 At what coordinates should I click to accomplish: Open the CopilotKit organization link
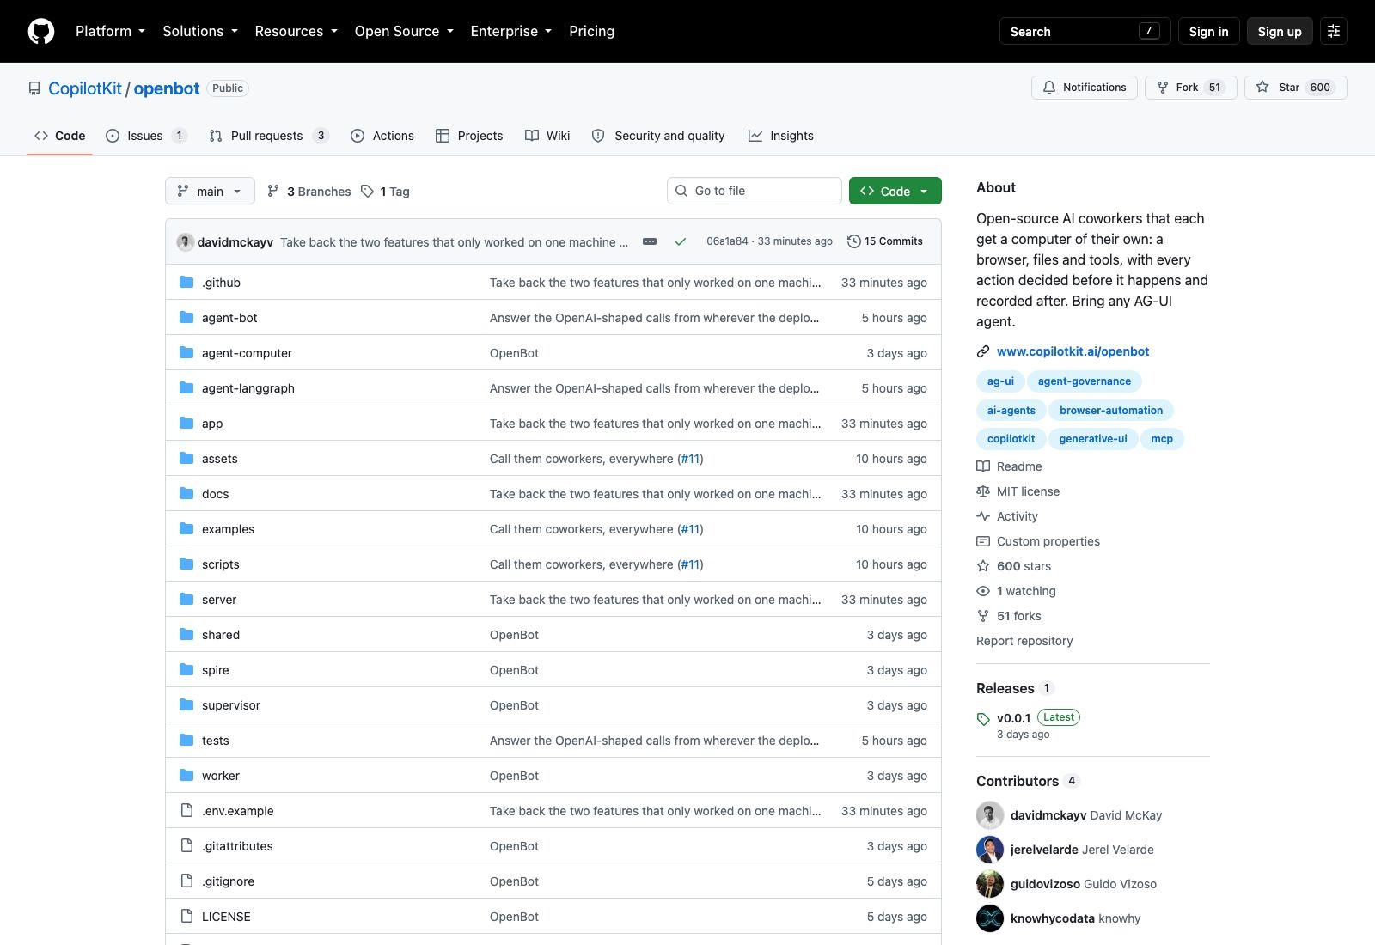[85, 88]
